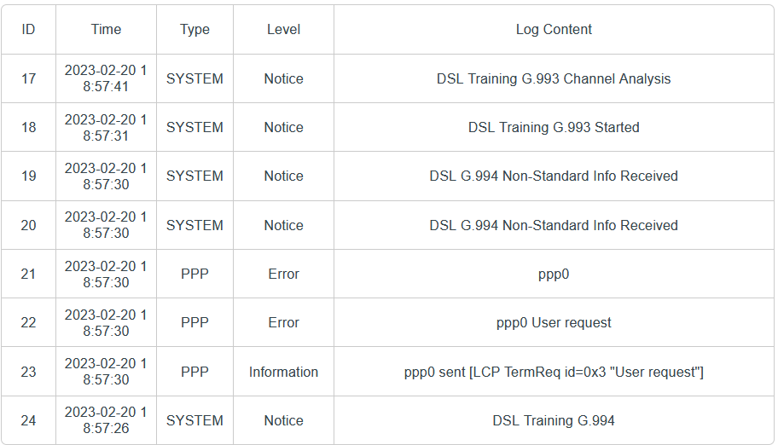Click the Notice level in row 17
Viewport: 778px width, 445px height.
[x=283, y=78]
